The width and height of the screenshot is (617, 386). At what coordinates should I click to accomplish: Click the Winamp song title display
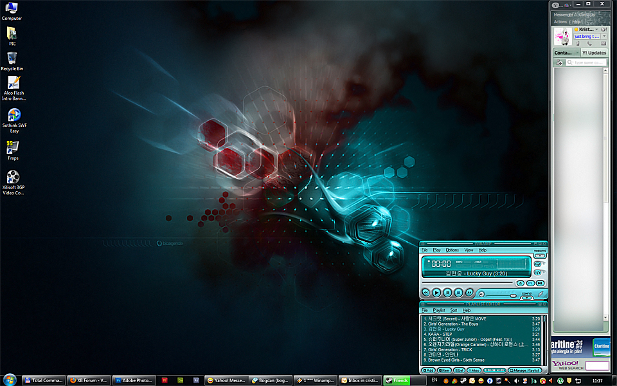[x=476, y=273]
